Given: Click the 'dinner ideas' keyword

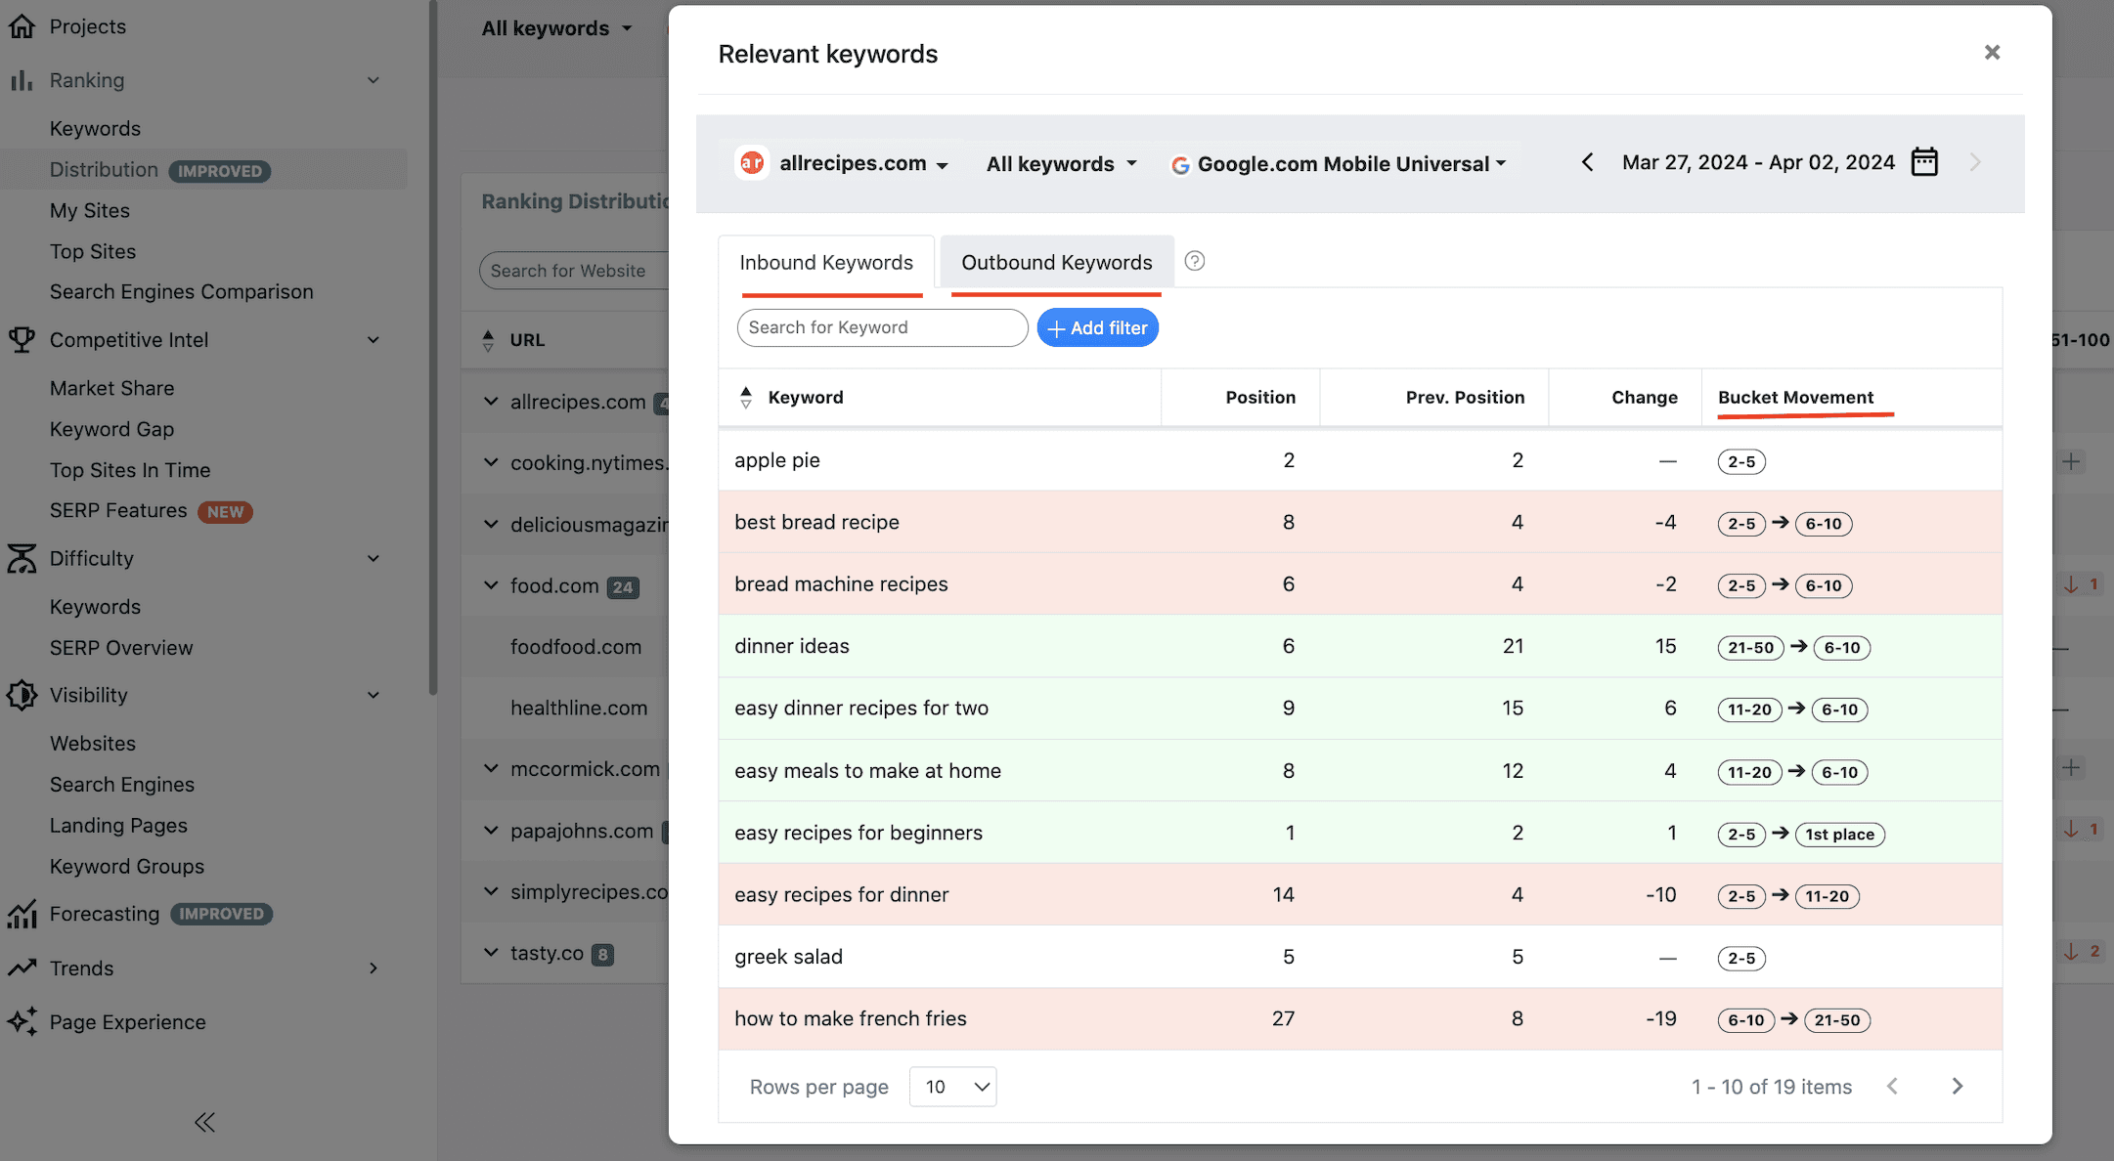Looking at the screenshot, I should pos(792,646).
